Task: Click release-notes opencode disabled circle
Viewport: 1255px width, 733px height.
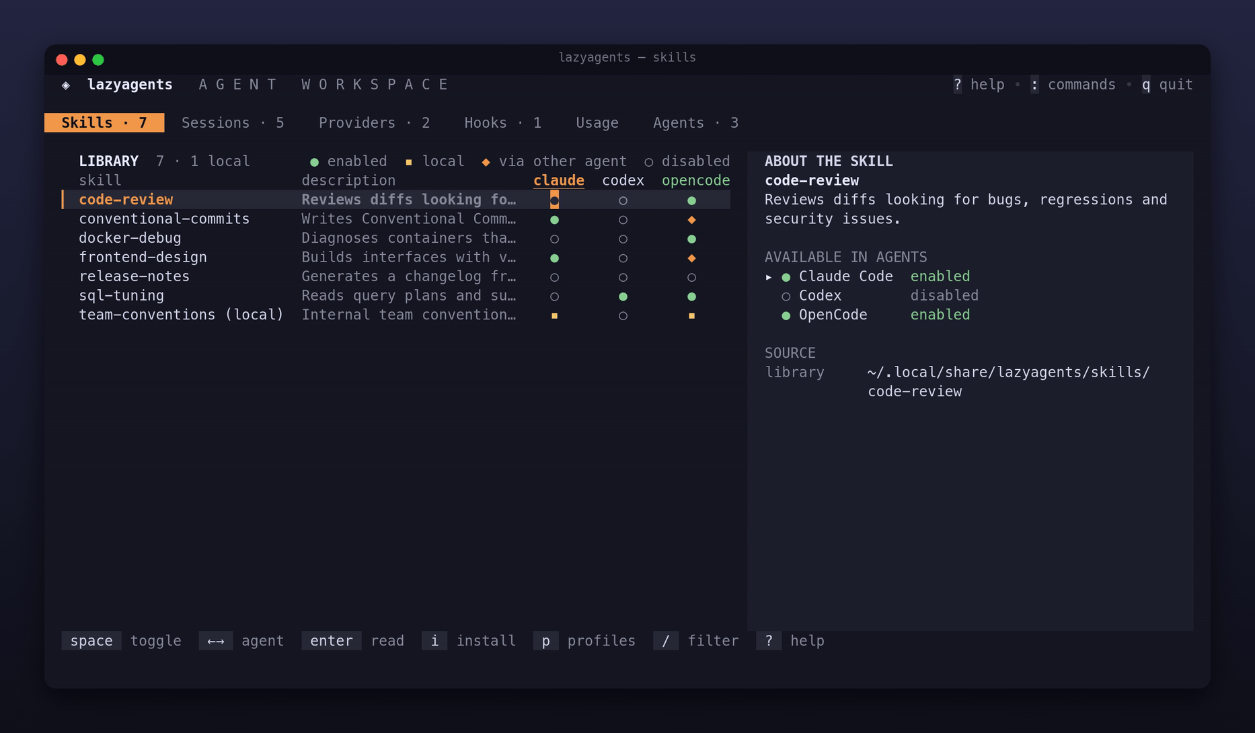Action: (x=691, y=277)
